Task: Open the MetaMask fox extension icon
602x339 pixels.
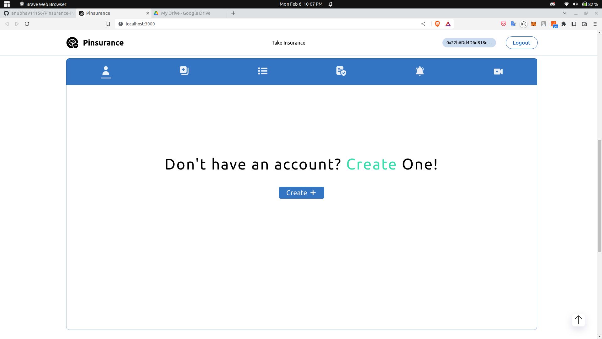Action: click(x=534, y=24)
